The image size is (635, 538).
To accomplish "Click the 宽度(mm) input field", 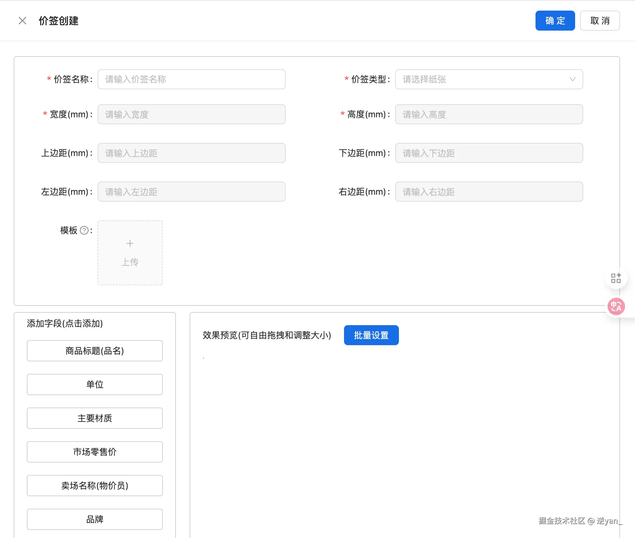I will [x=191, y=114].
